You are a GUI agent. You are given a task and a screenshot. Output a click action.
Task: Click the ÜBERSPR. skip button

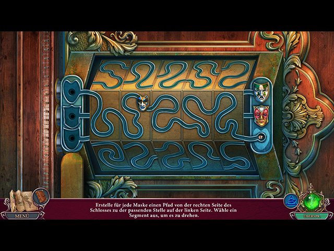(x=312, y=216)
